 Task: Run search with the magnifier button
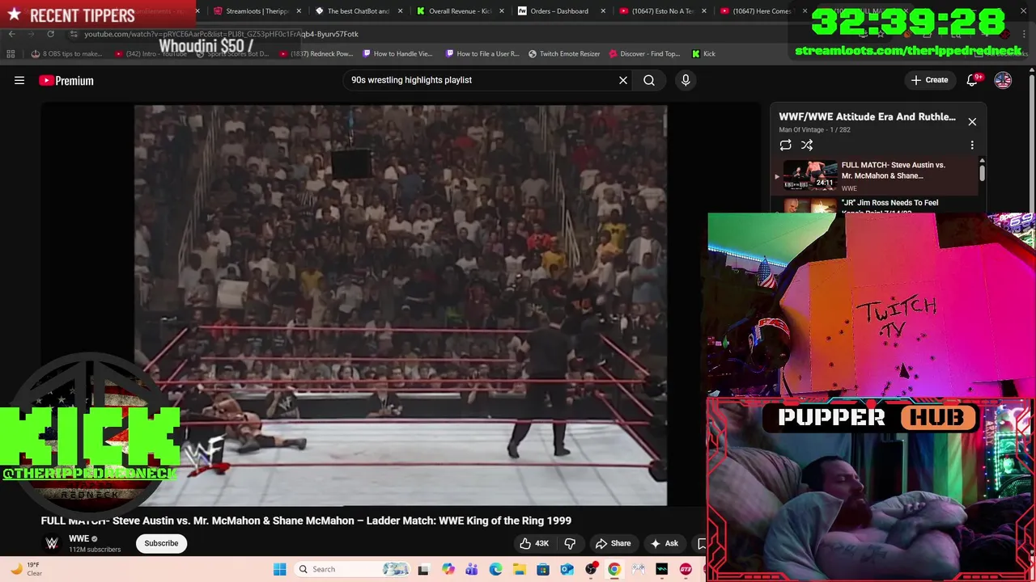(x=649, y=80)
